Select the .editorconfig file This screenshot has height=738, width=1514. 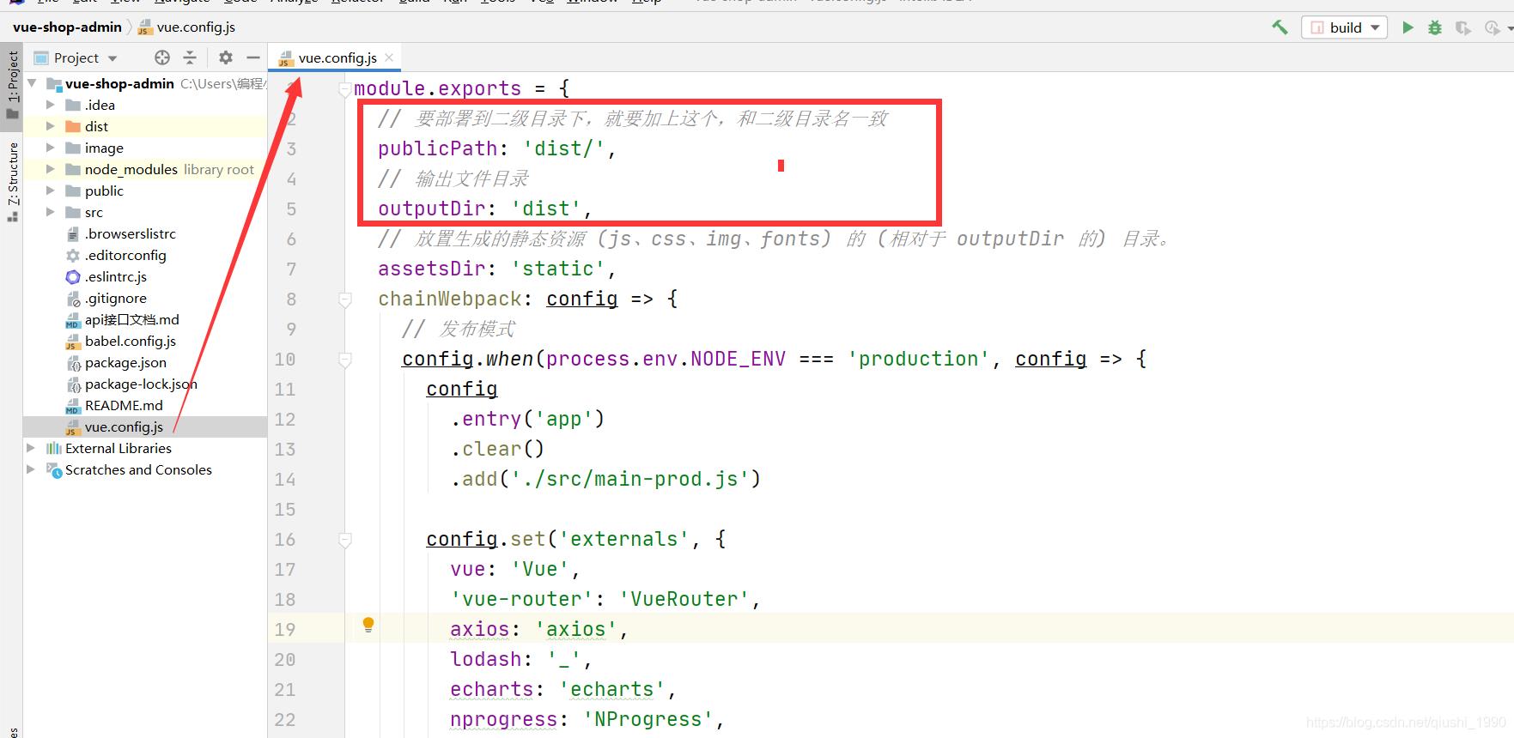(125, 255)
